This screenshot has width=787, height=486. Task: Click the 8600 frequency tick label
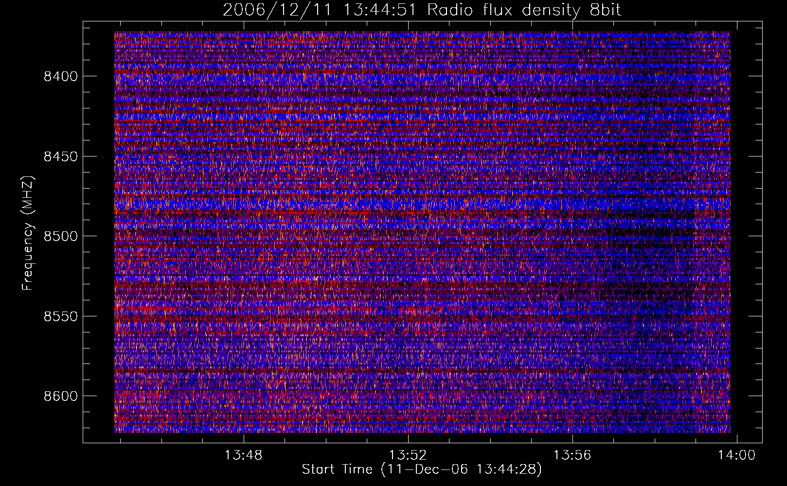[x=60, y=396]
